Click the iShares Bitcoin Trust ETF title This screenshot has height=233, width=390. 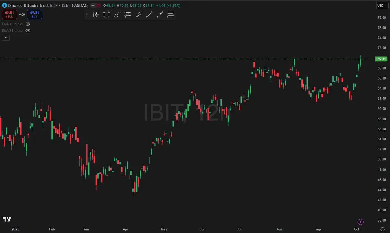click(x=32, y=5)
